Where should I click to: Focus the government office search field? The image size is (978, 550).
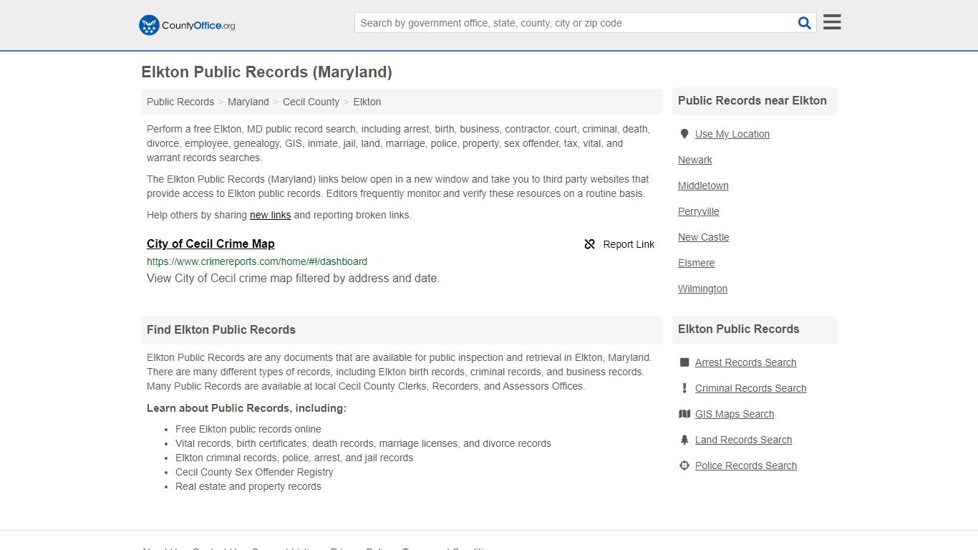click(x=575, y=23)
